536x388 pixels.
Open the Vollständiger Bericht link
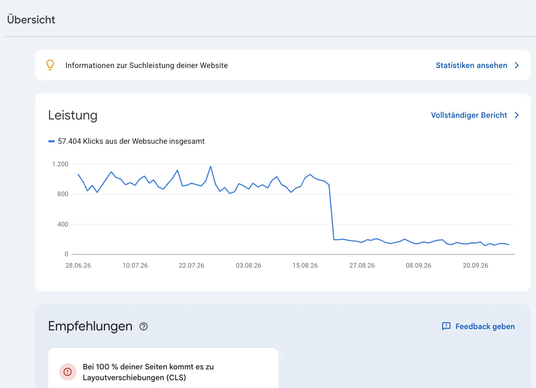coord(469,115)
